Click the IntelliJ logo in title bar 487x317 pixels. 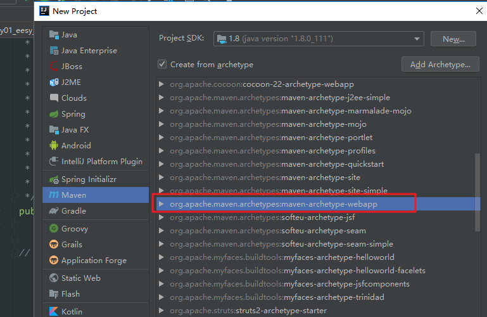click(44, 11)
